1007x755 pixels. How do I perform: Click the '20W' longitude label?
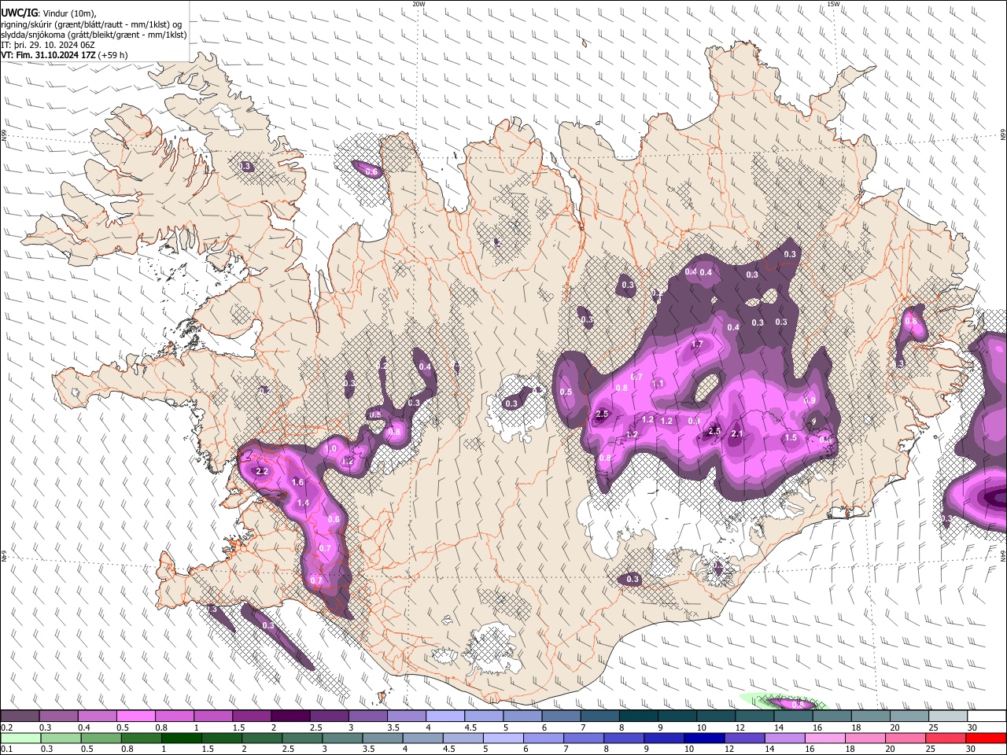coord(419,4)
